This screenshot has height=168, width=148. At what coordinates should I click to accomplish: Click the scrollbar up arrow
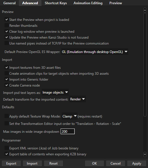tap(145, 10)
